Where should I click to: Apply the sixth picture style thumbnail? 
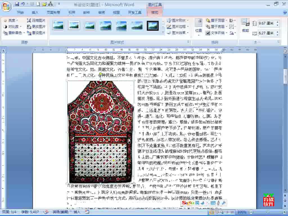pos(137,26)
